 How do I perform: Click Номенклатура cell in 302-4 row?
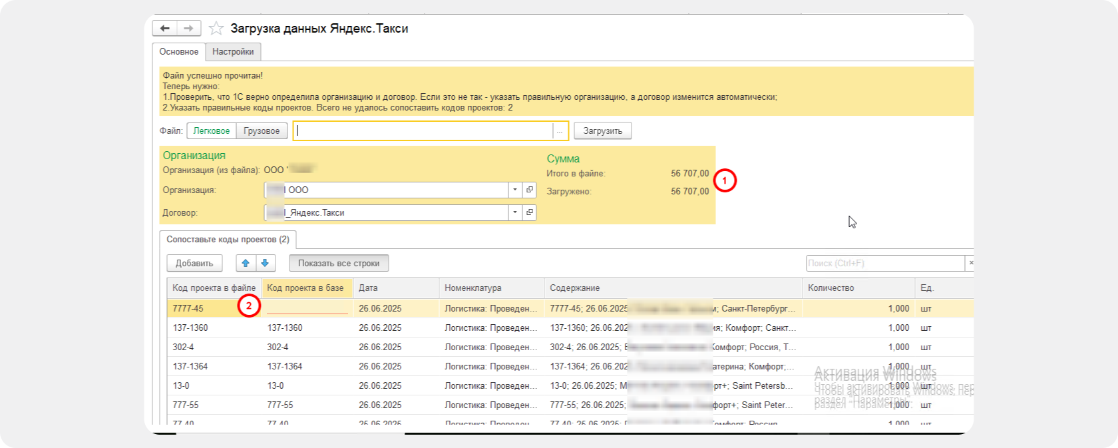coord(492,347)
